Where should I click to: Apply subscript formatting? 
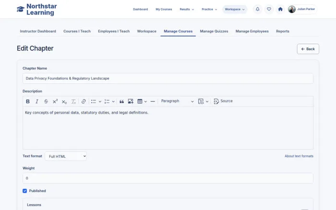pyautogui.click(x=64, y=101)
